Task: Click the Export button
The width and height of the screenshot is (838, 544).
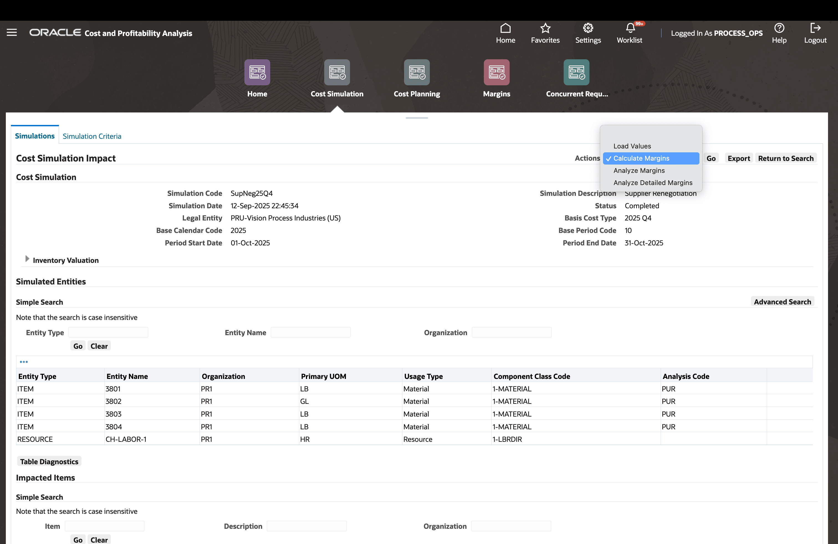Action: [x=738, y=158]
